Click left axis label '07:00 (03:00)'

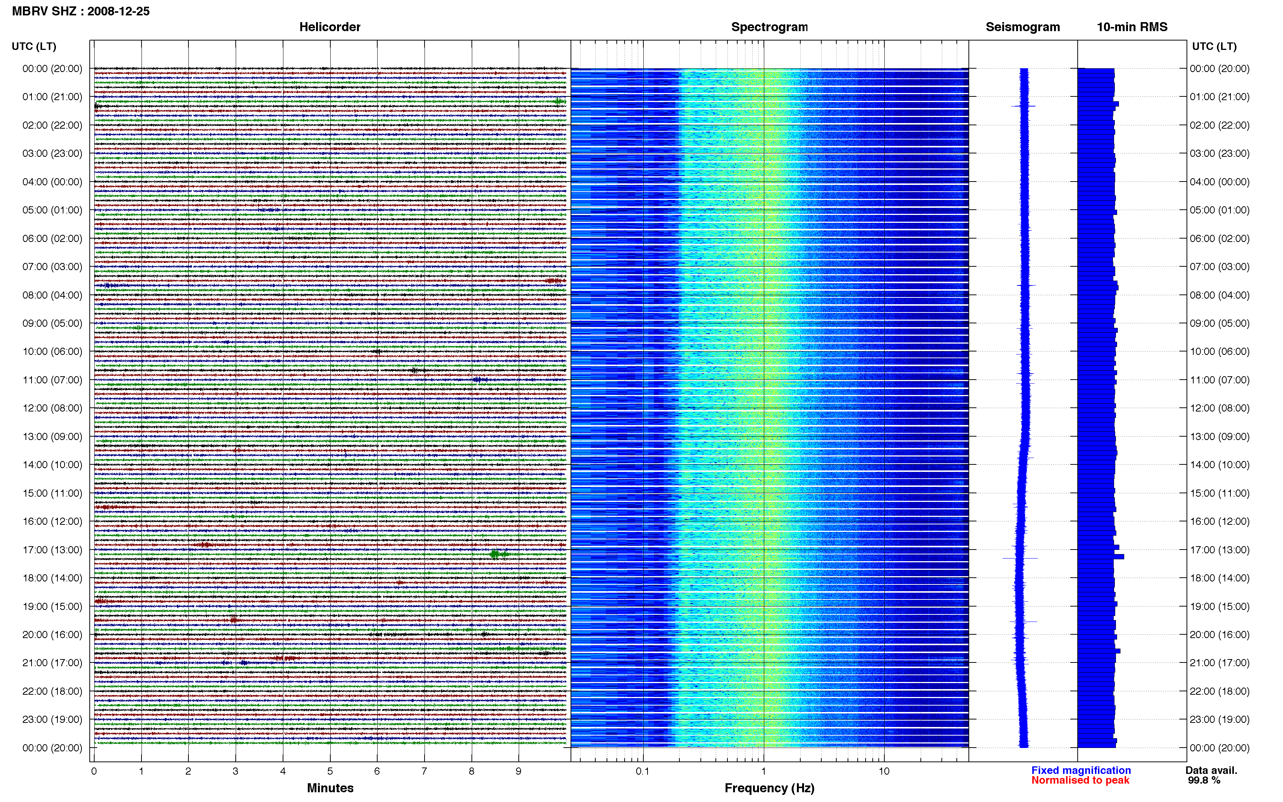point(52,267)
